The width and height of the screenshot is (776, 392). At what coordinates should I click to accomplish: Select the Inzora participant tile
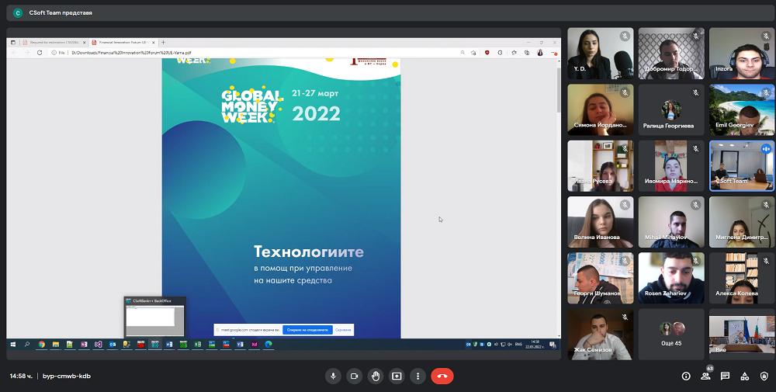point(742,54)
